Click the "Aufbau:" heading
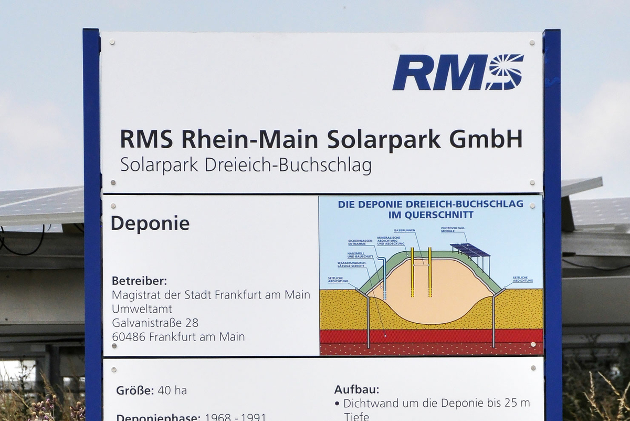Image resolution: width=630 pixels, height=421 pixels. coord(356,389)
